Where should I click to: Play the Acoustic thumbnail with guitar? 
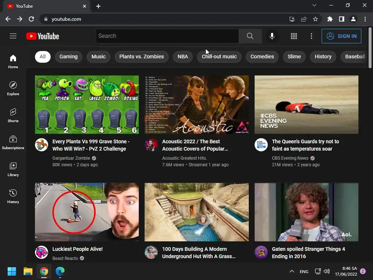tap(197, 105)
